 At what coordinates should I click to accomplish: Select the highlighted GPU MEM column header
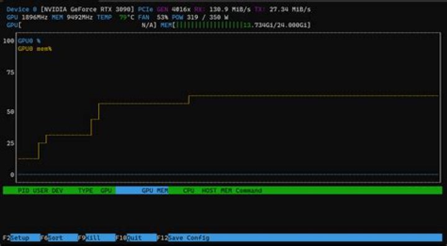pyautogui.click(x=142, y=190)
